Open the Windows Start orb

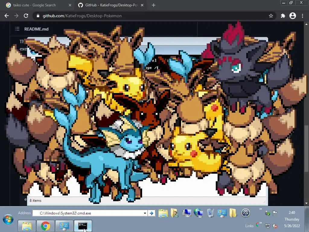point(8,219)
